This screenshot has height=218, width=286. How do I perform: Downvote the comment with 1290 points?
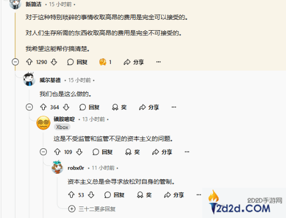[54, 62]
